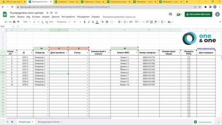Switch to the Оператор 1 browser tab
222x125 pixels.
pyautogui.click(x=66, y=2)
